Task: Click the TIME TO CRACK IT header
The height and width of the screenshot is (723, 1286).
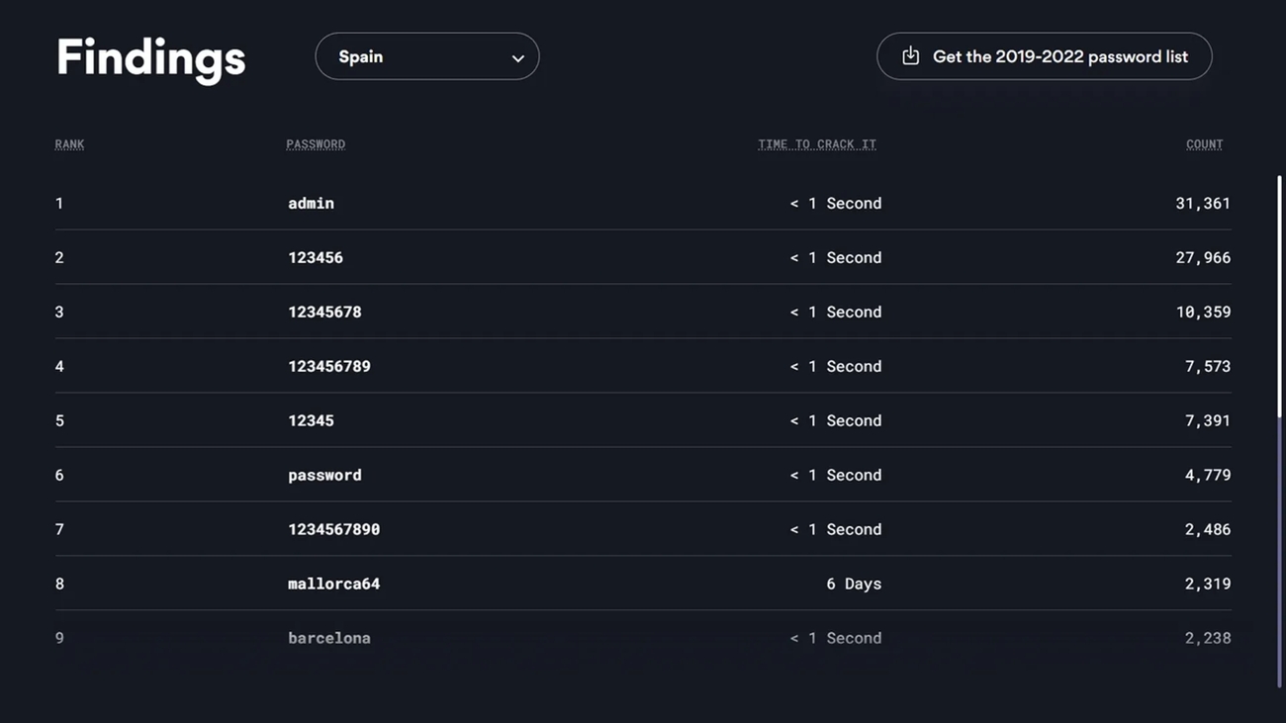Action: (817, 144)
